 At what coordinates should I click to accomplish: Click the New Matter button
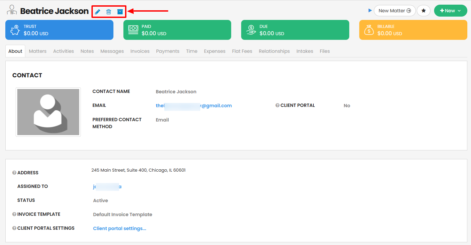pos(394,11)
